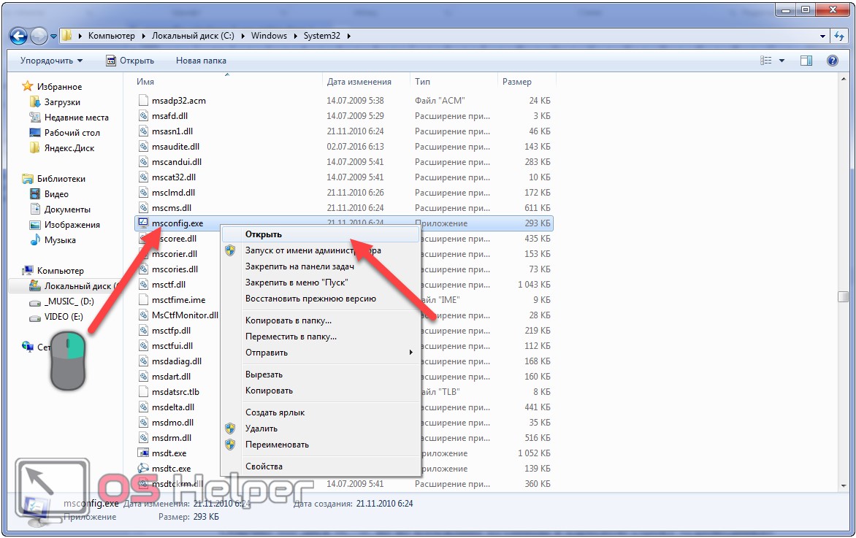Click 'Открыть' toolbar button

click(x=130, y=61)
